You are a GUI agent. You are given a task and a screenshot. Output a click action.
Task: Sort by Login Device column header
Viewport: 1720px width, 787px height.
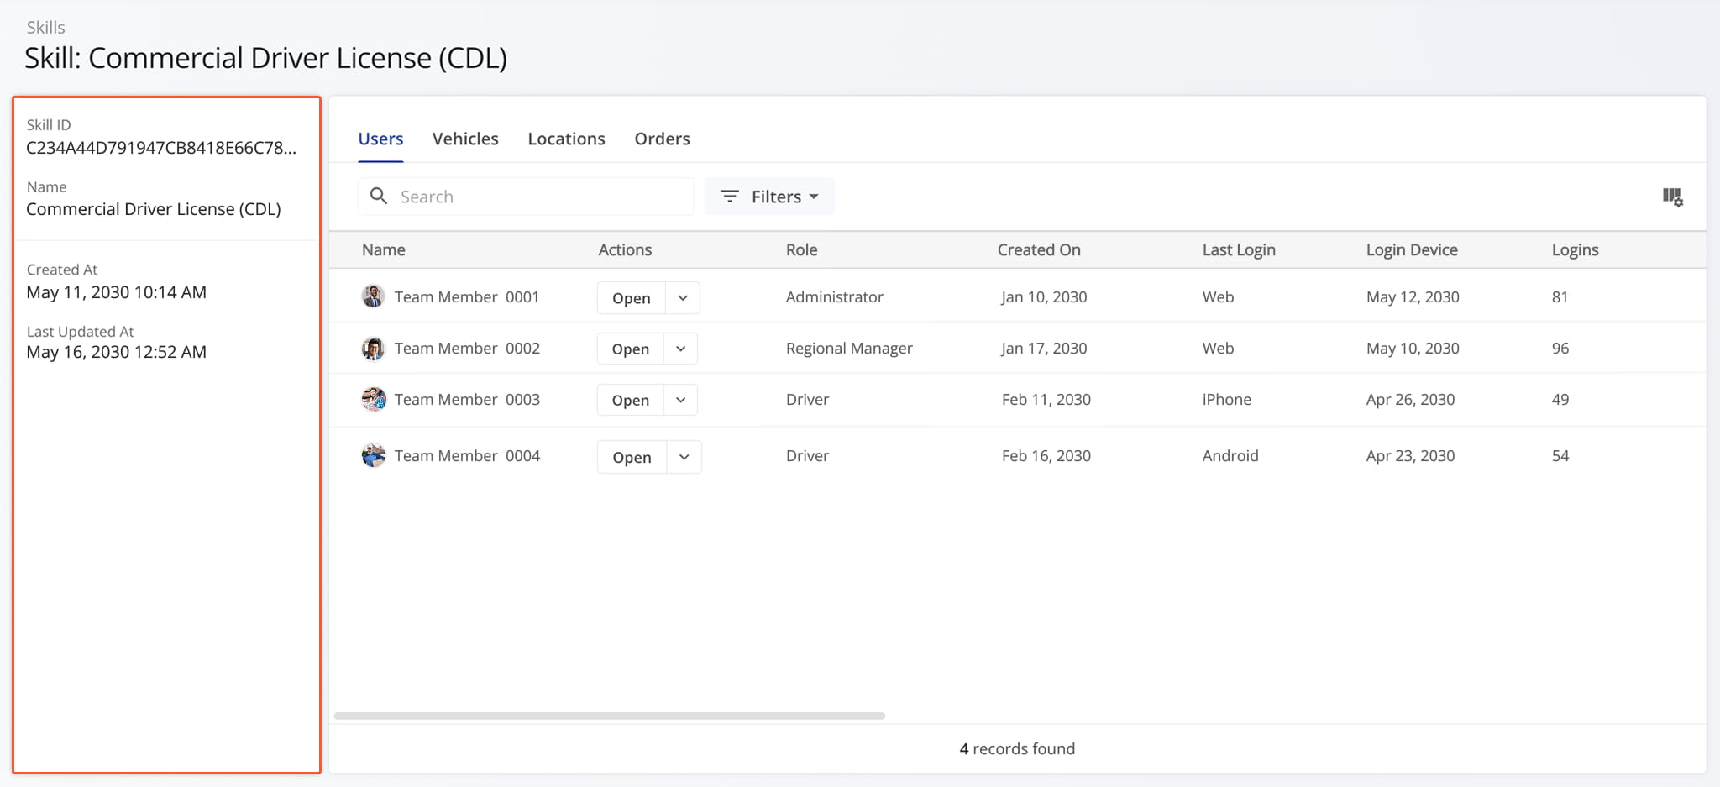[x=1412, y=249]
